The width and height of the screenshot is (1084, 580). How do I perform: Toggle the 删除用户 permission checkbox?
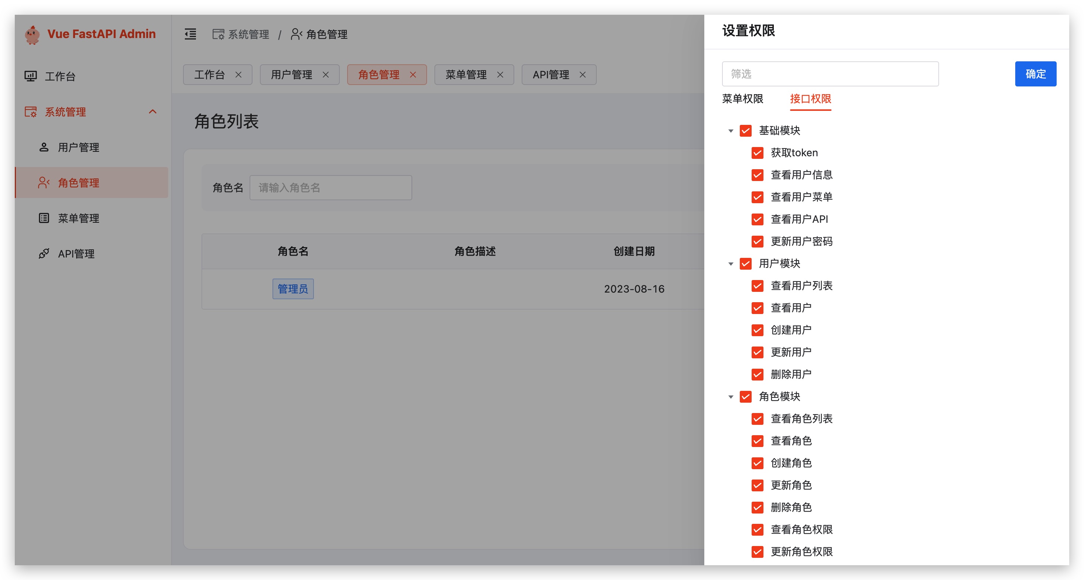[757, 374]
